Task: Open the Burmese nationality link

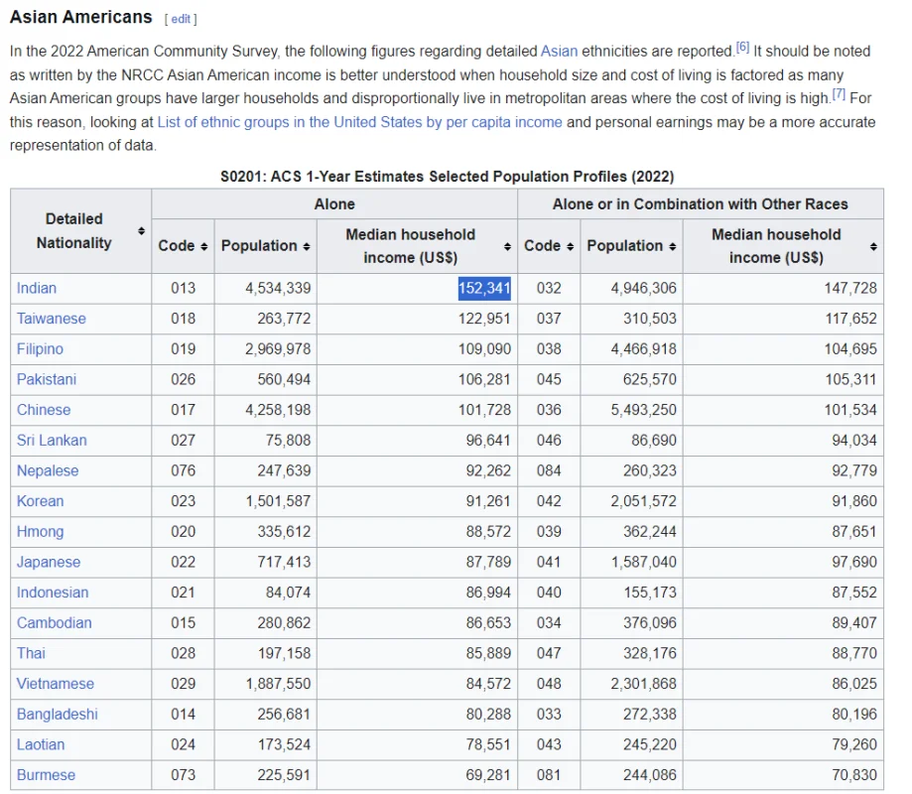Action: point(46,775)
